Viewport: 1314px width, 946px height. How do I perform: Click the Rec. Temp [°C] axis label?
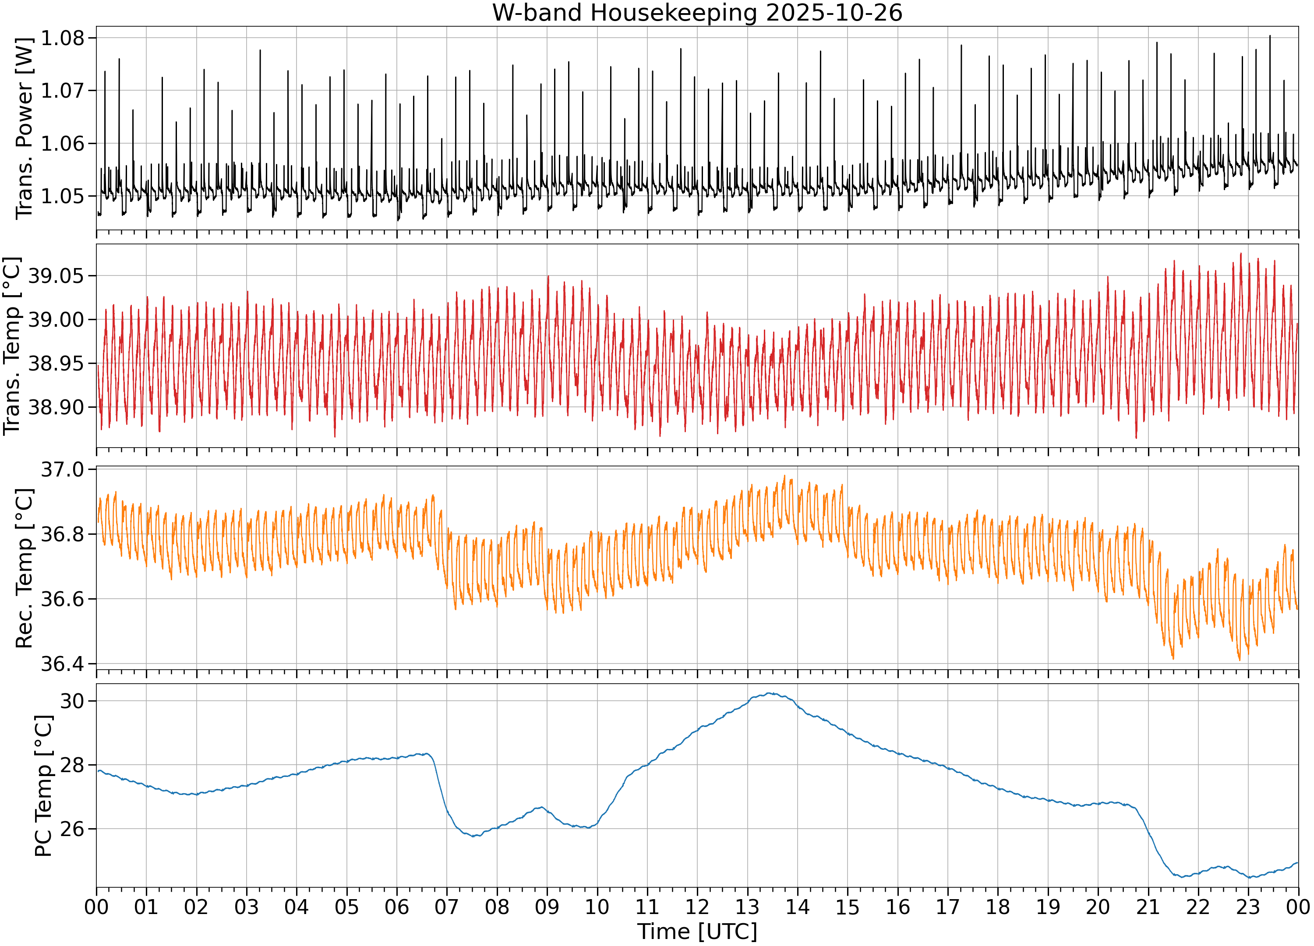coord(24,568)
